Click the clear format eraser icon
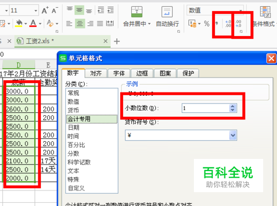Viewport: 277px width, 206px height. pos(50,23)
